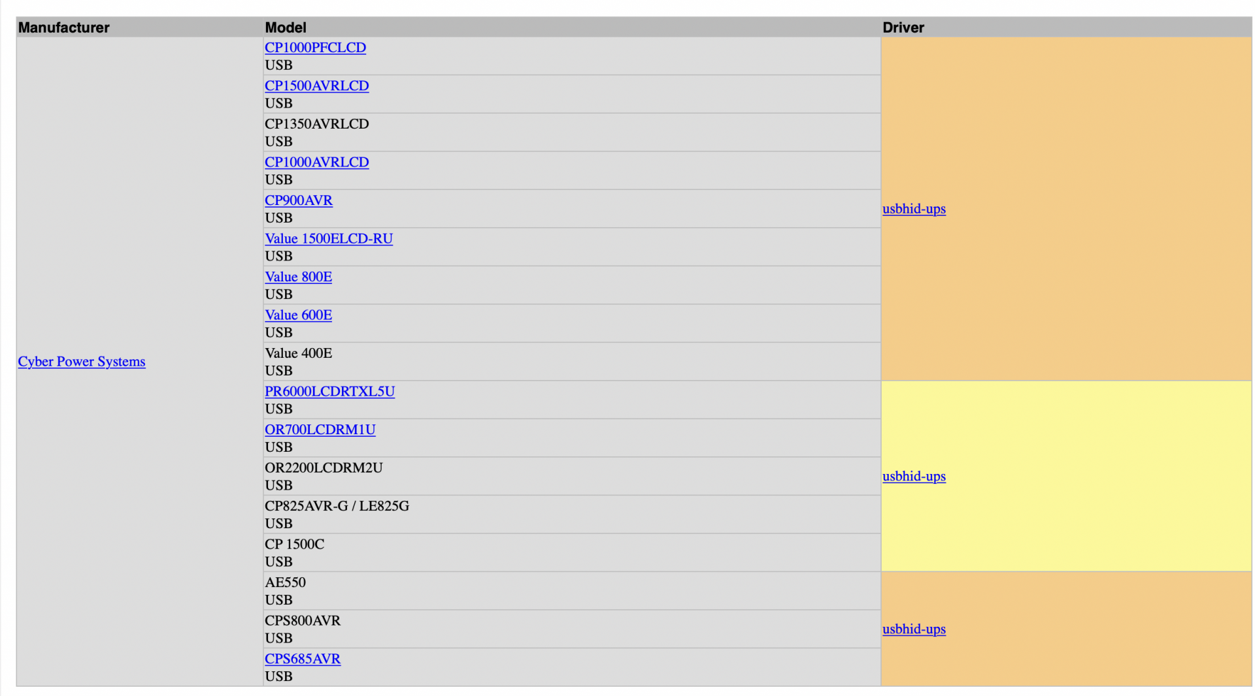
Task: Click the CP825AVR-G / LE825G text
Action: click(x=337, y=506)
